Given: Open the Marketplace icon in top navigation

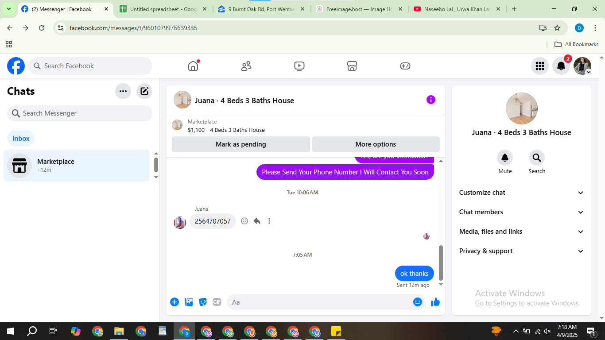Looking at the screenshot, I should [352, 66].
